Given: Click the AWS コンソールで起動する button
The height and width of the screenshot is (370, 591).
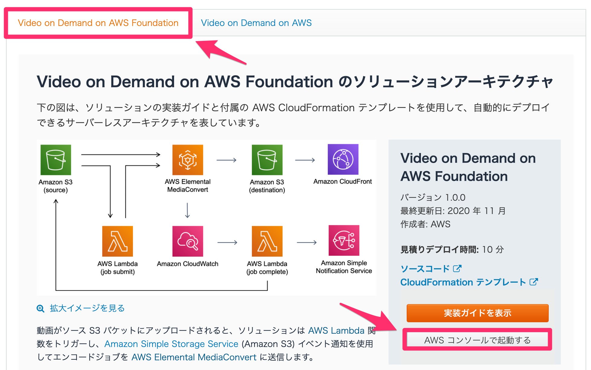Looking at the screenshot, I should (477, 340).
